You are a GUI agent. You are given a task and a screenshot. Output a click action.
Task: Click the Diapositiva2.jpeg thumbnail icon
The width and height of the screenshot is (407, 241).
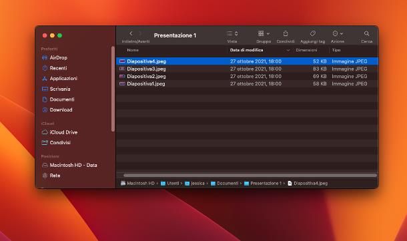[x=122, y=76]
